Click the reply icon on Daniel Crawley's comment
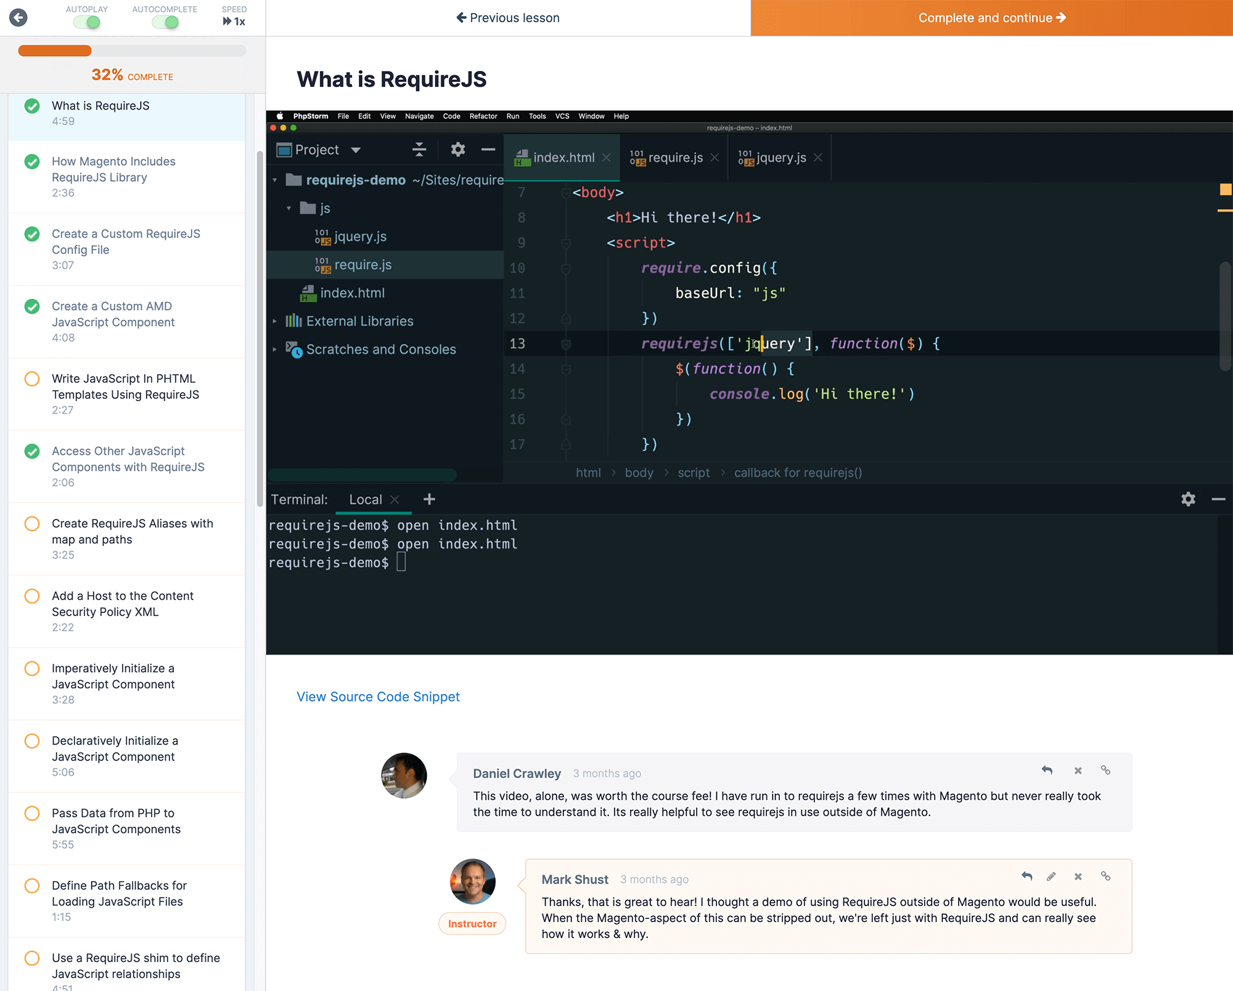Viewport: 1233px width, 991px height. click(1047, 770)
